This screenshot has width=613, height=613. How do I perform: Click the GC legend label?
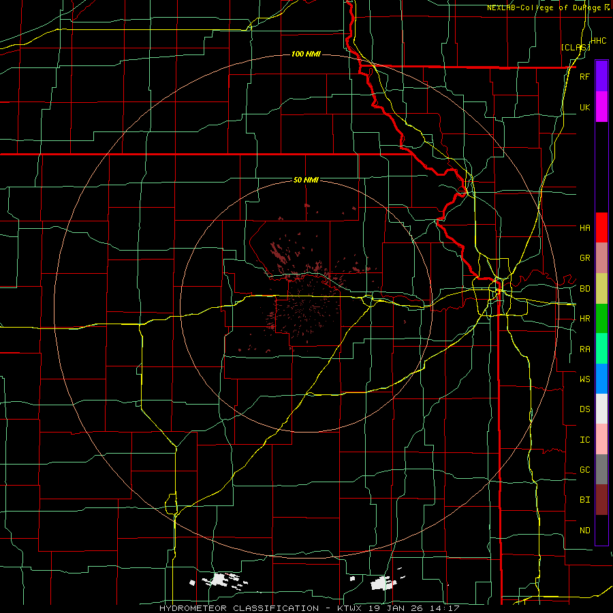(x=584, y=469)
